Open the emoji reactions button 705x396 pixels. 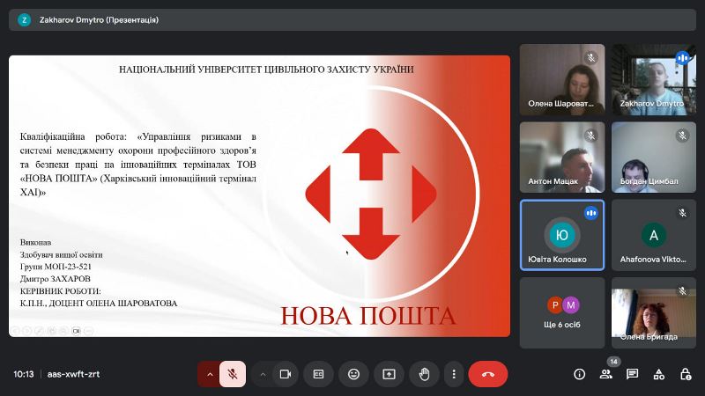pos(354,374)
